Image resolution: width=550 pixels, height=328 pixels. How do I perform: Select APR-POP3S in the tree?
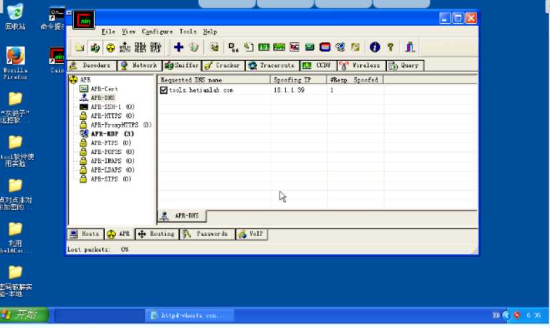click(112, 152)
